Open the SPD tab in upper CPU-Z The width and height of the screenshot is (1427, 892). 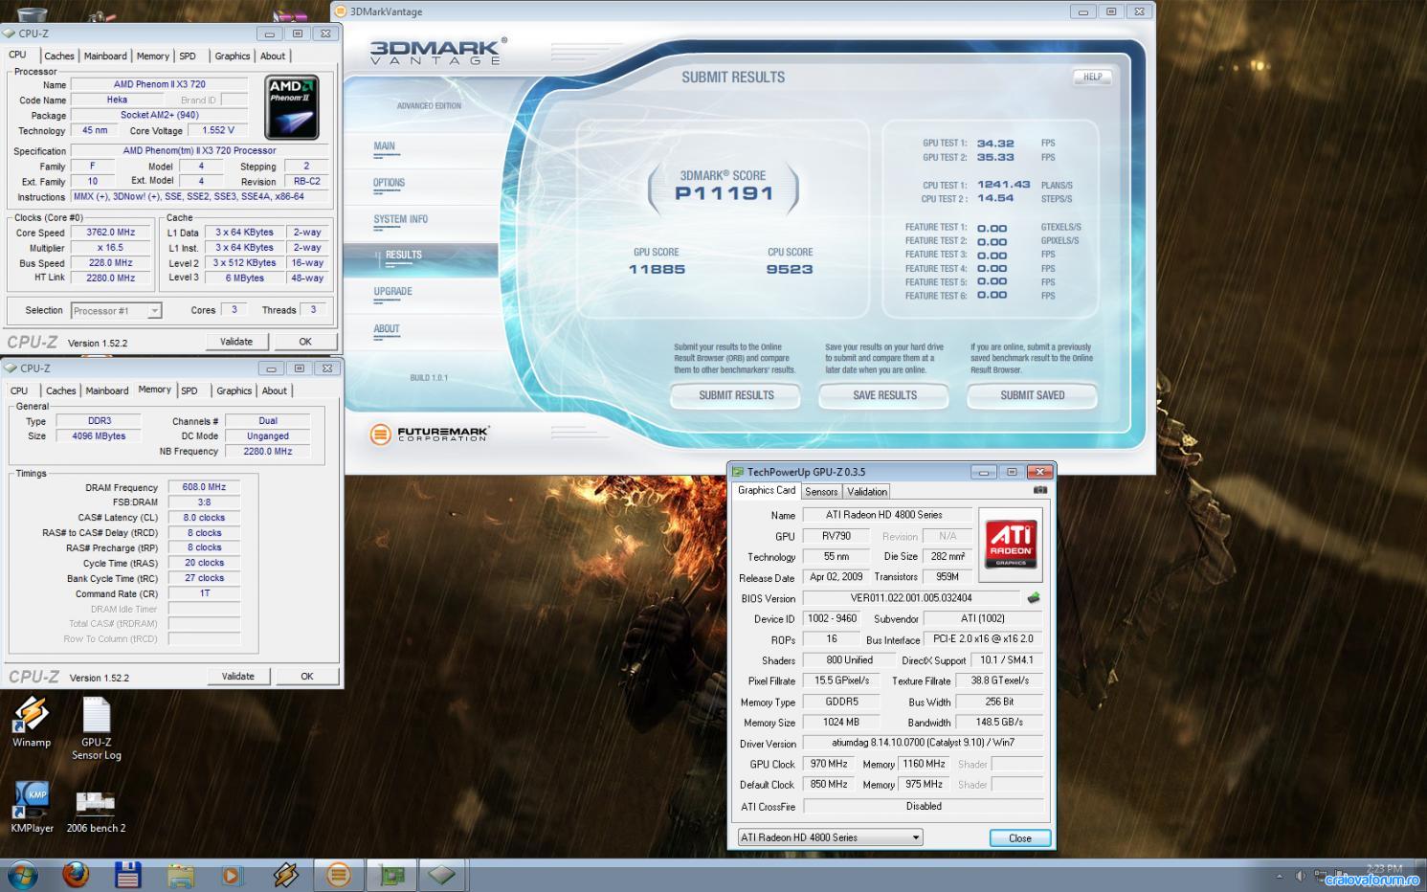point(188,56)
